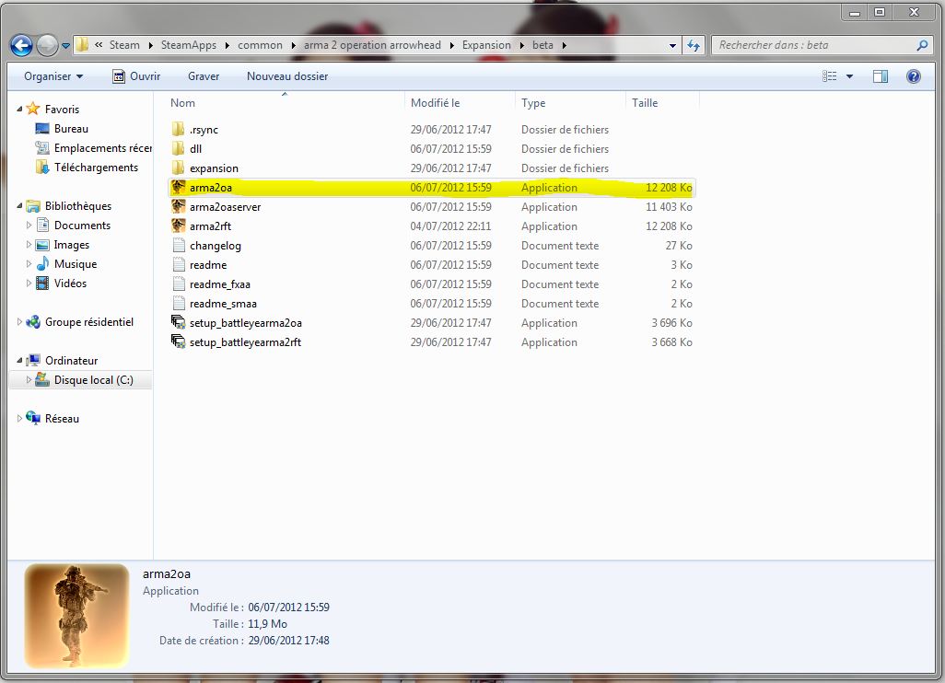This screenshot has height=683, width=945.
Task: Navigate to SteamApps in the breadcrumb
Action: [189, 45]
